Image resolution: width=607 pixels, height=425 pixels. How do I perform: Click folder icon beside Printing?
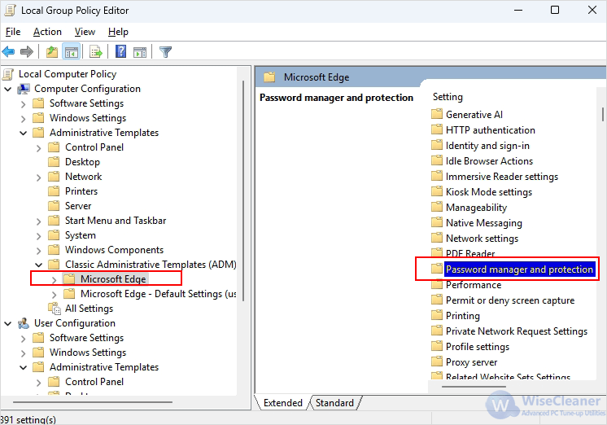coord(437,315)
